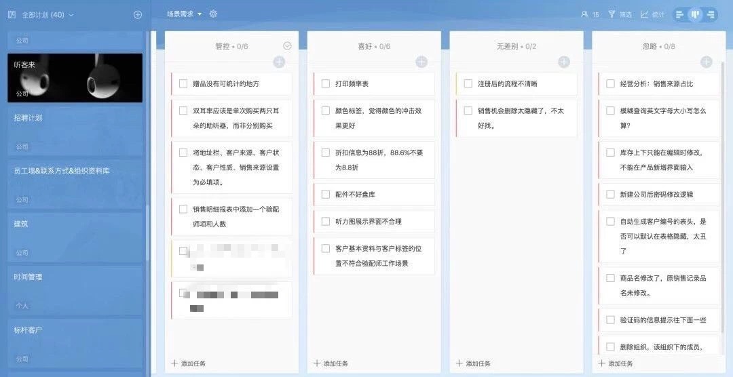Click the 喜好 • 0/6 column header

click(374, 46)
